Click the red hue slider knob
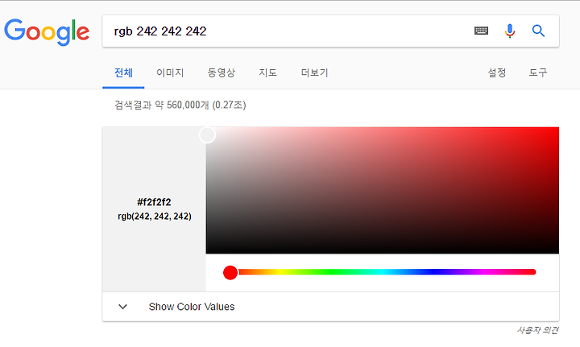 tap(230, 273)
